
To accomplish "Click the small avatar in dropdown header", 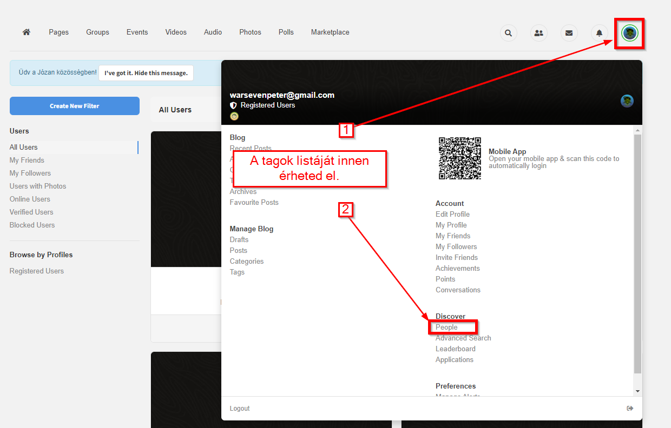I will click(627, 101).
